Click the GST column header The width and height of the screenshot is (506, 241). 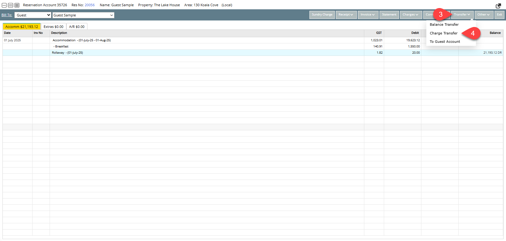tap(374, 33)
